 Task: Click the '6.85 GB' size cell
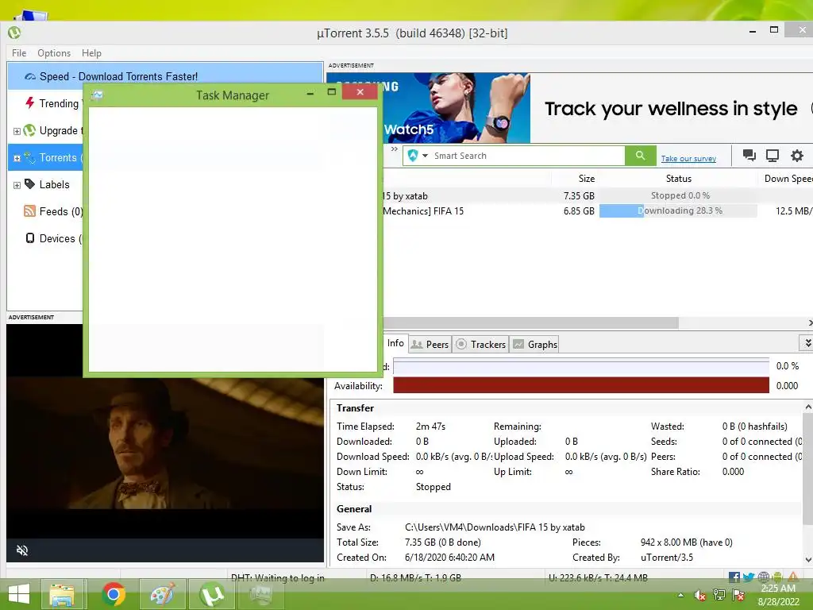(579, 211)
